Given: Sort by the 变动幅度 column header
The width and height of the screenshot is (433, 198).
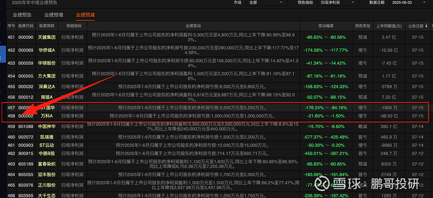Looking at the screenshot, I should tap(326, 26).
